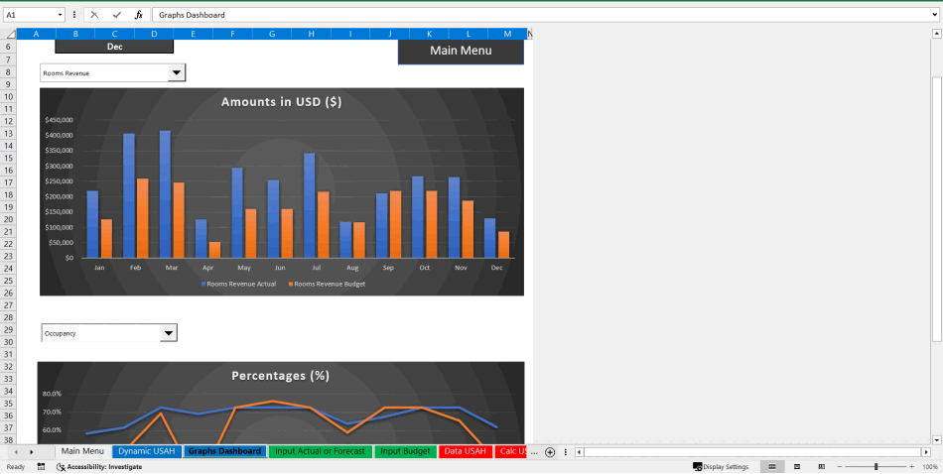
Task: Click the formula bar options dots icon
Action: click(x=74, y=15)
